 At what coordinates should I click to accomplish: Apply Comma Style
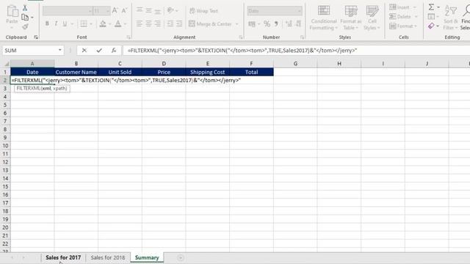[276, 23]
